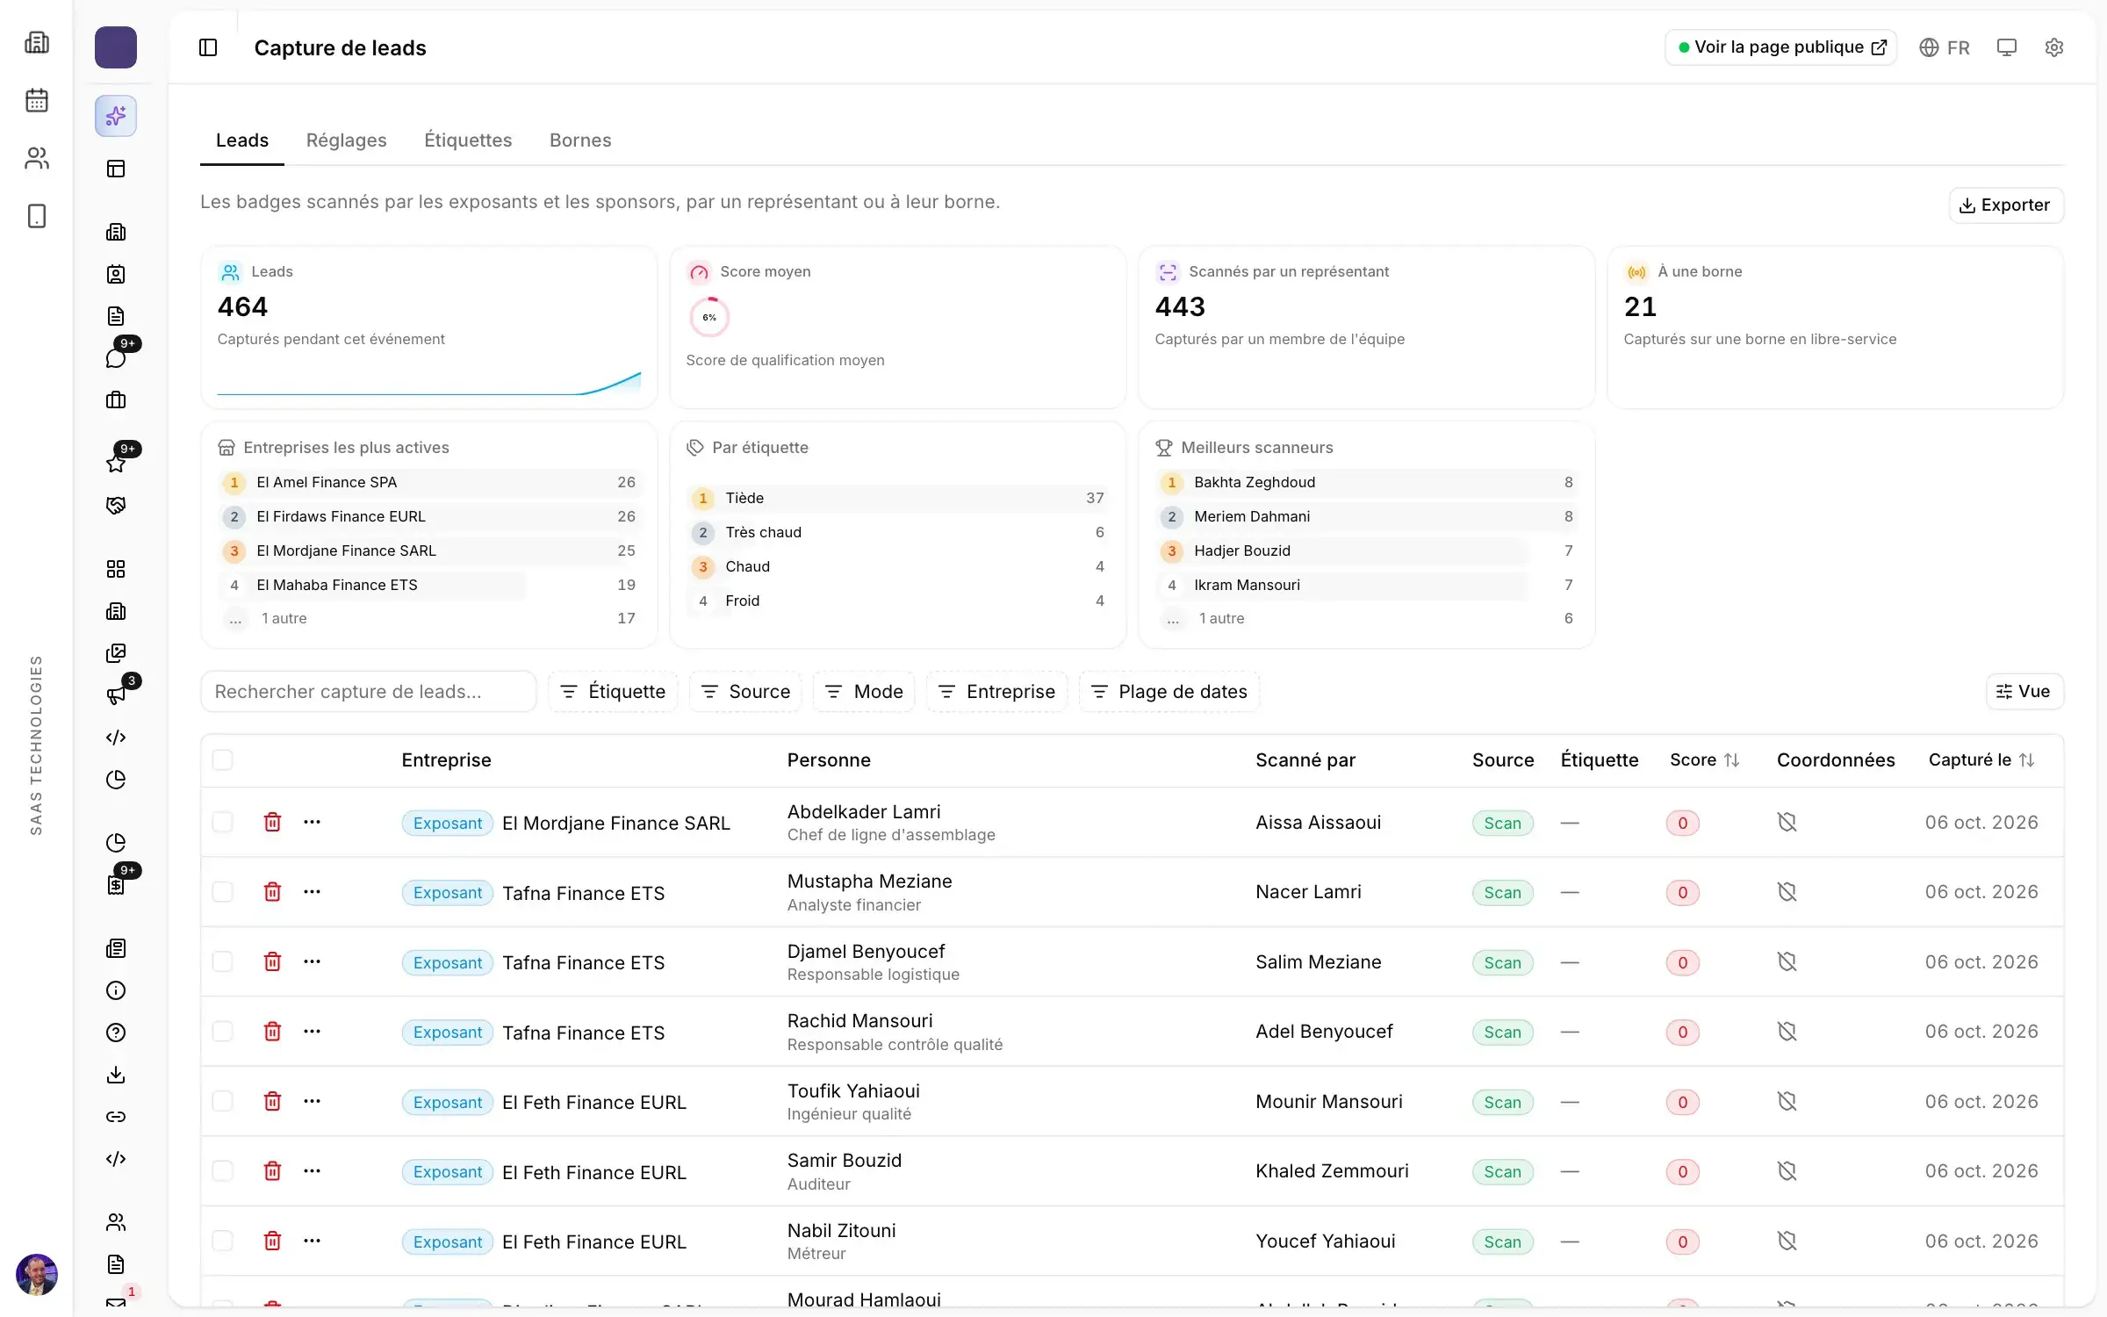The height and width of the screenshot is (1317, 2107).
Task: Select the highlighted sparkles sidebar icon
Action: coord(116,116)
